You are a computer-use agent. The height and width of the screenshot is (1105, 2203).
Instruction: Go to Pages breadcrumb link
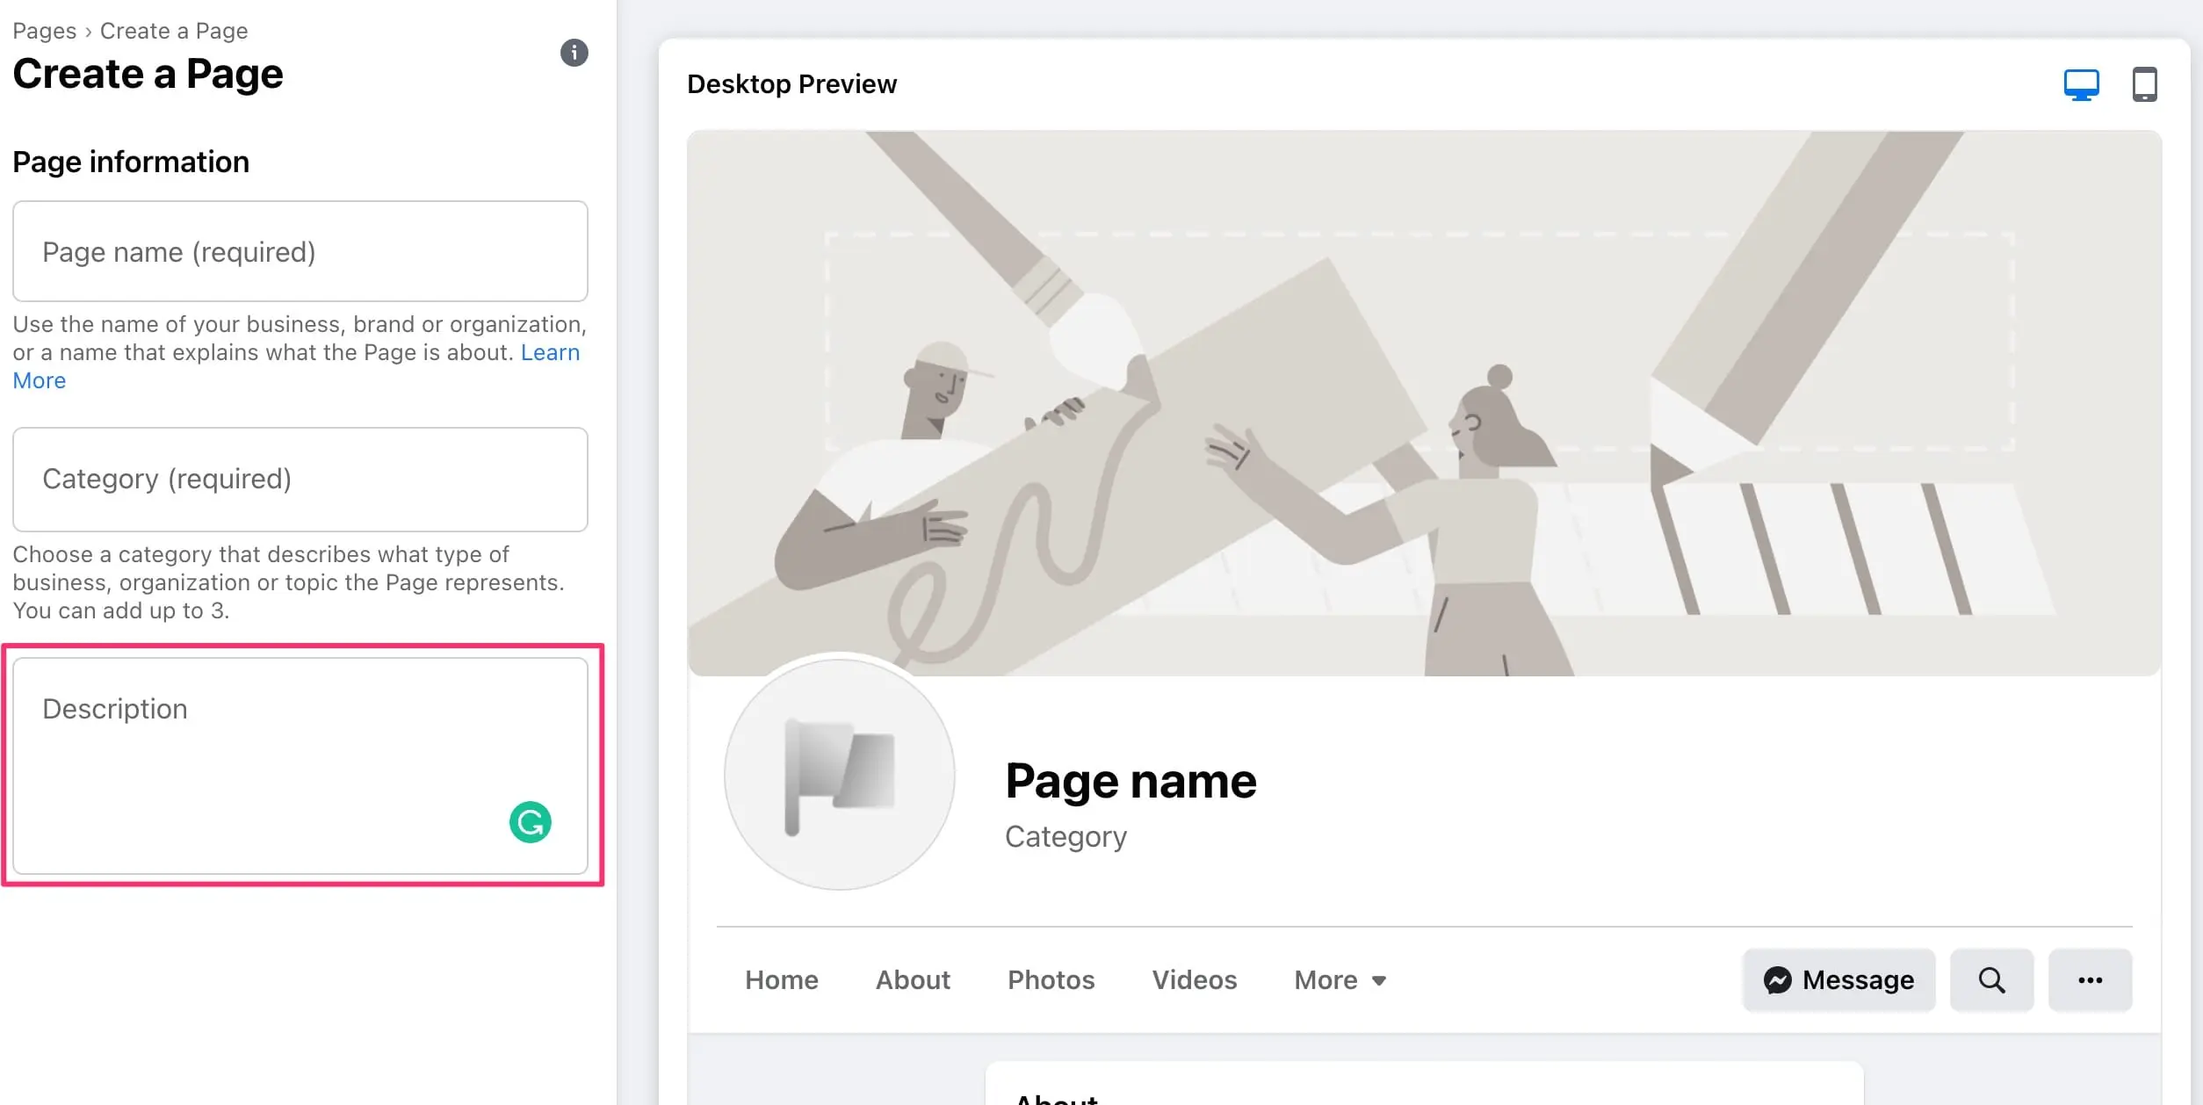[45, 31]
